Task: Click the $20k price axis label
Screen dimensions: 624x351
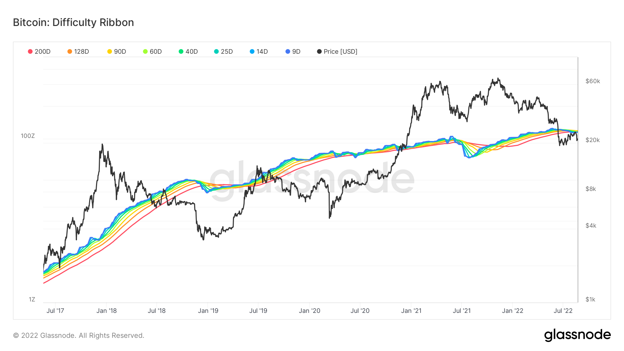Action: click(x=592, y=140)
